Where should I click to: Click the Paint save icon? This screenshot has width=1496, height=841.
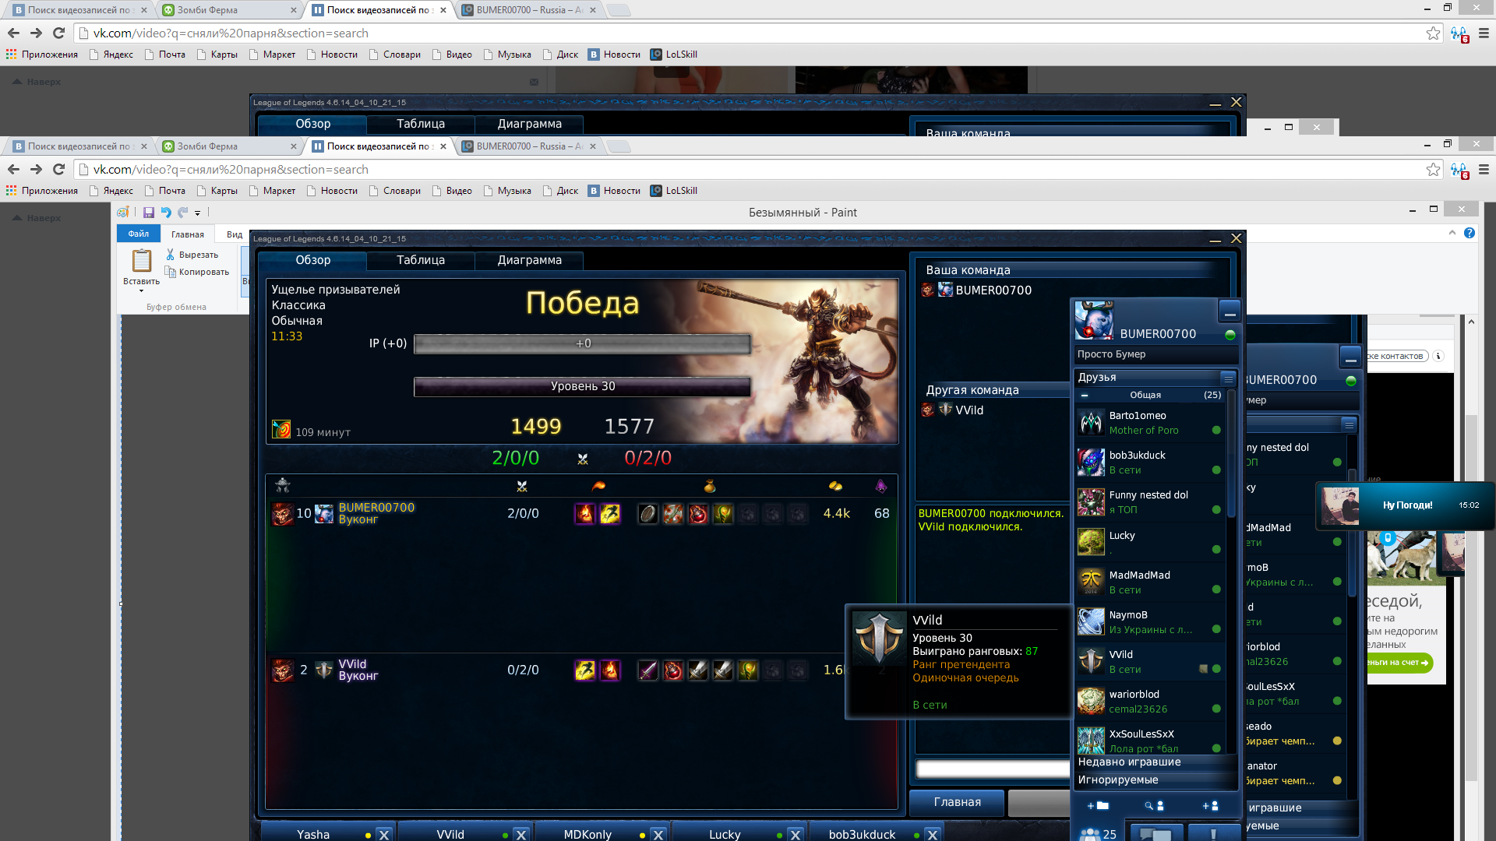pos(148,213)
